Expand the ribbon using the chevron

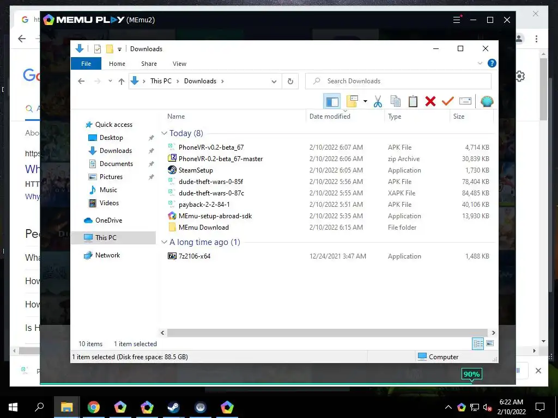[x=480, y=63]
